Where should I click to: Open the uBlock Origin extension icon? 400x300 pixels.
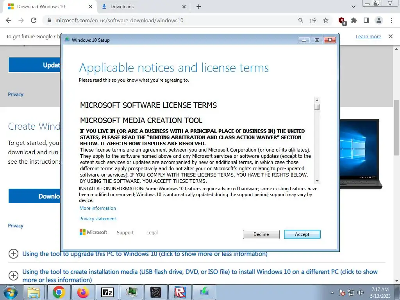[x=341, y=21]
